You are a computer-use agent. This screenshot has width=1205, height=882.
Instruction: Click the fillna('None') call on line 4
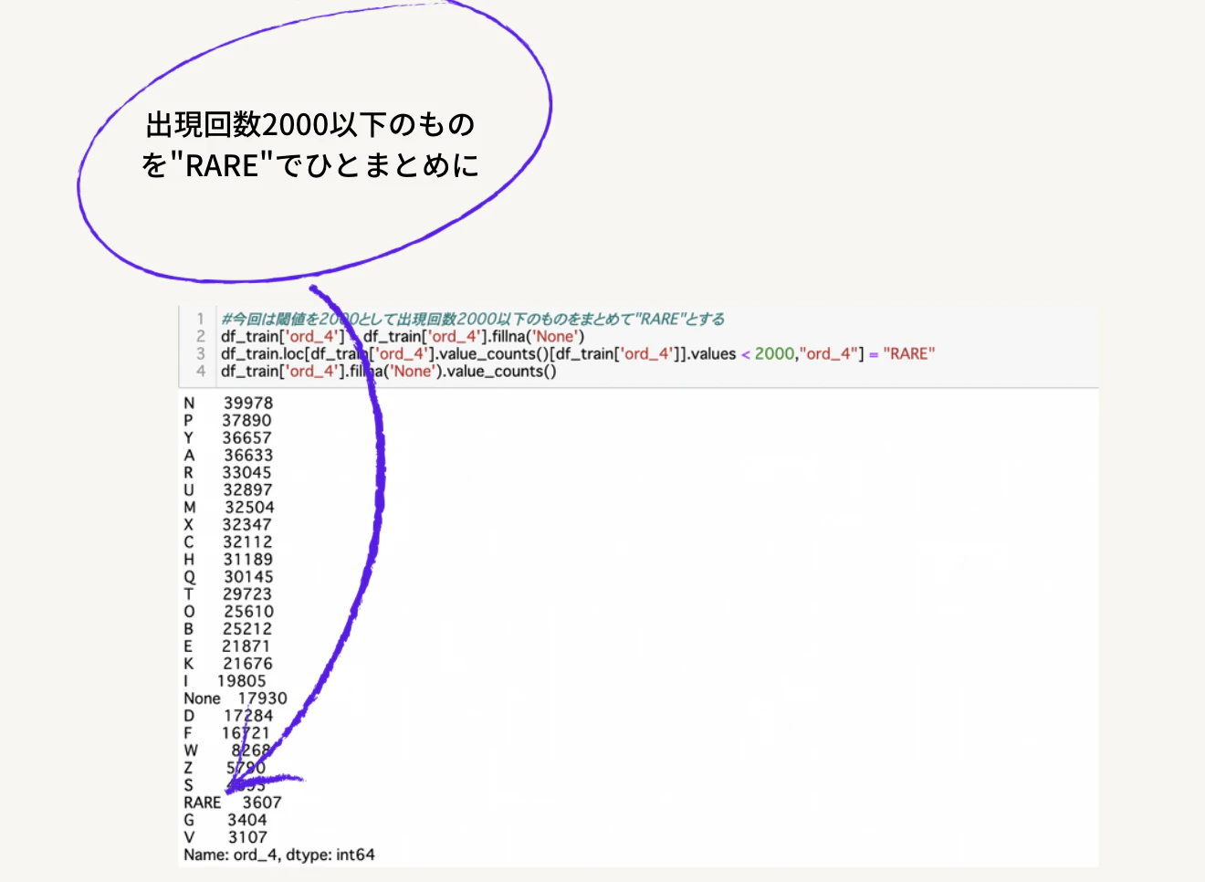point(393,371)
